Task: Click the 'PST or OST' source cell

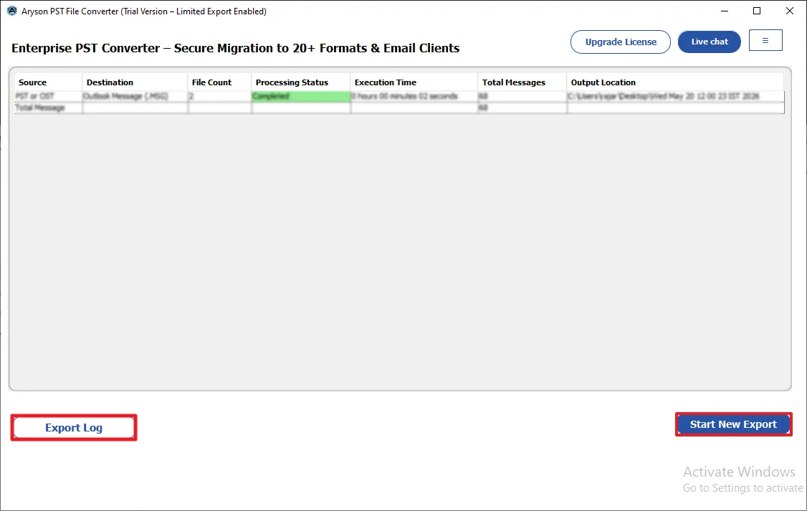Action: [49, 96]
